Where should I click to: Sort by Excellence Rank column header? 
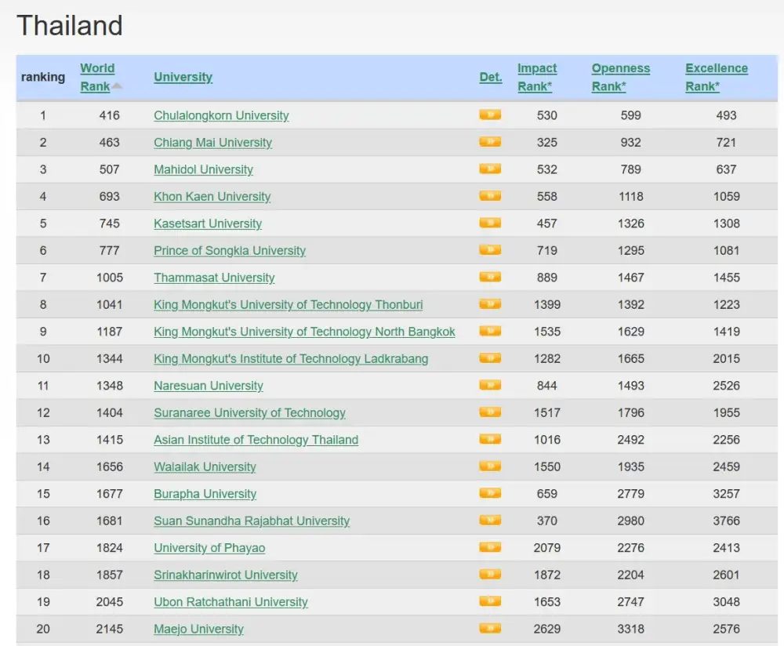point(716,77)
